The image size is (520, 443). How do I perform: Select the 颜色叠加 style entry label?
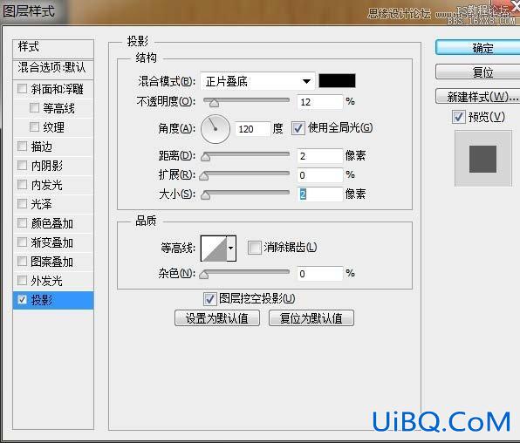tap(52, 223)
